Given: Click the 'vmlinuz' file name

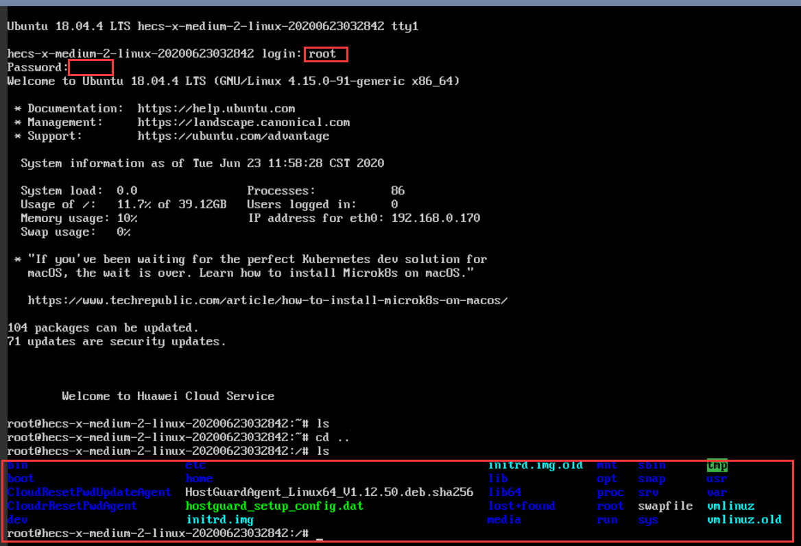Looking at the screenshot, I should [x=730, y=506].
